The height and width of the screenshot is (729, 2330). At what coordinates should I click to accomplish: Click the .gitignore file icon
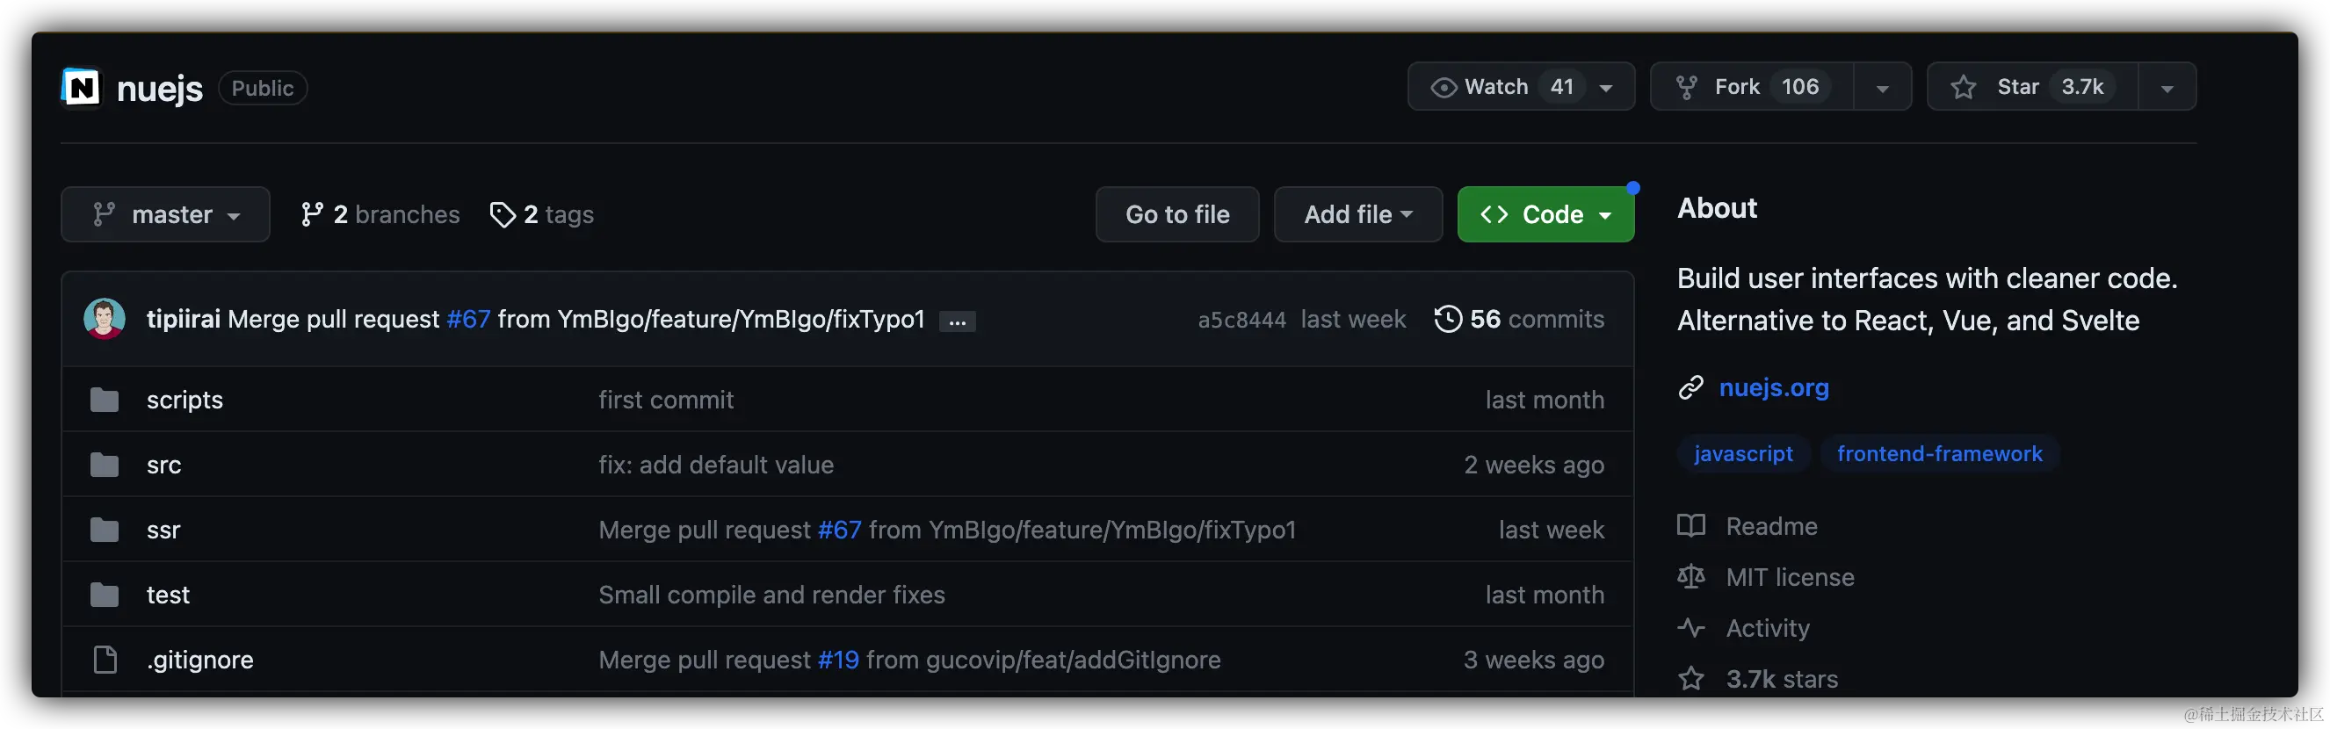tap(105, 660)
